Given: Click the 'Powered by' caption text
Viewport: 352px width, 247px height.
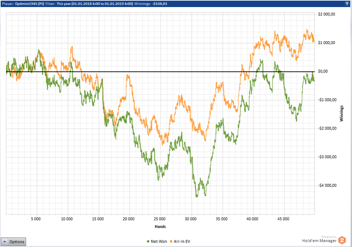Looking at the screenshot, I should (x=329, y=236).
